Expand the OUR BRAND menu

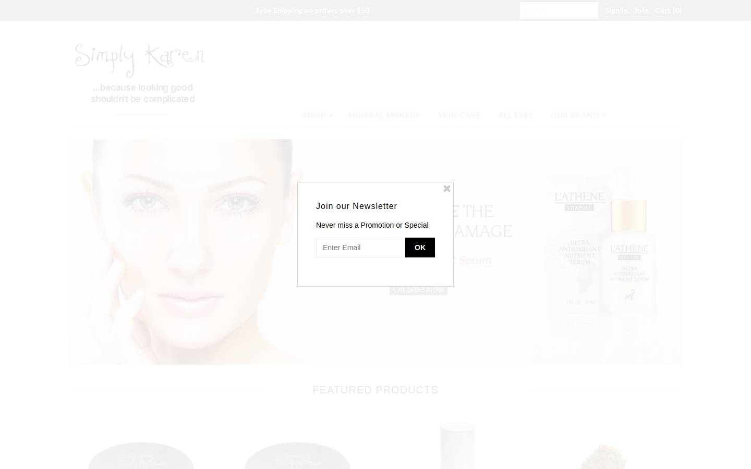(578, 115)
